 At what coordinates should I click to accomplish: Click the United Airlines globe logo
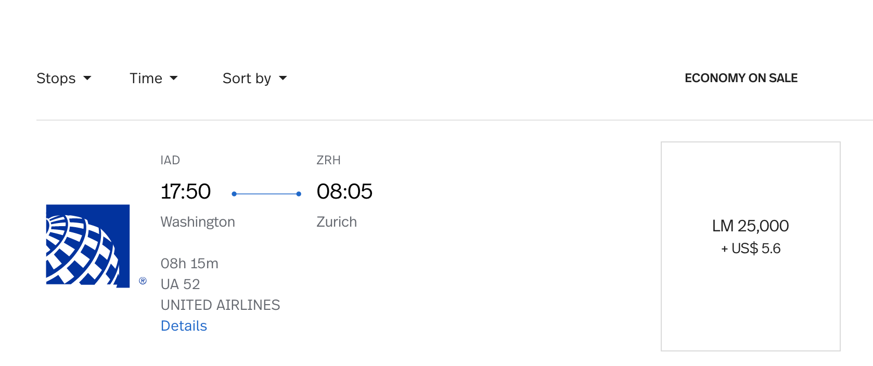point(88,245)
